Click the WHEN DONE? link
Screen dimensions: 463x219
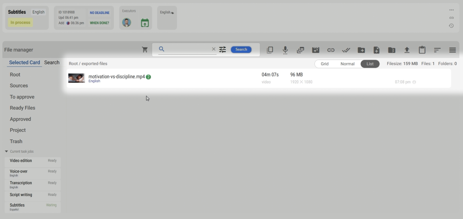coord(99,23)
